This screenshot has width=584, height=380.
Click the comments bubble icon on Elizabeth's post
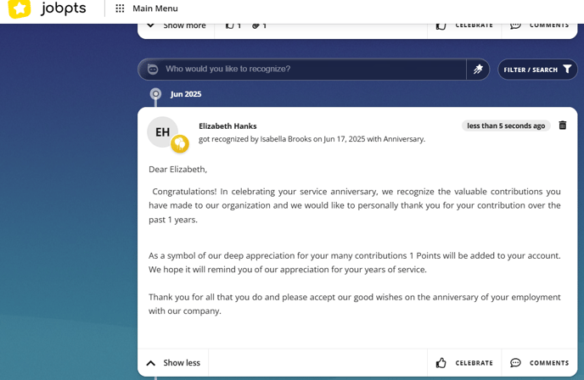click(515, 363)
